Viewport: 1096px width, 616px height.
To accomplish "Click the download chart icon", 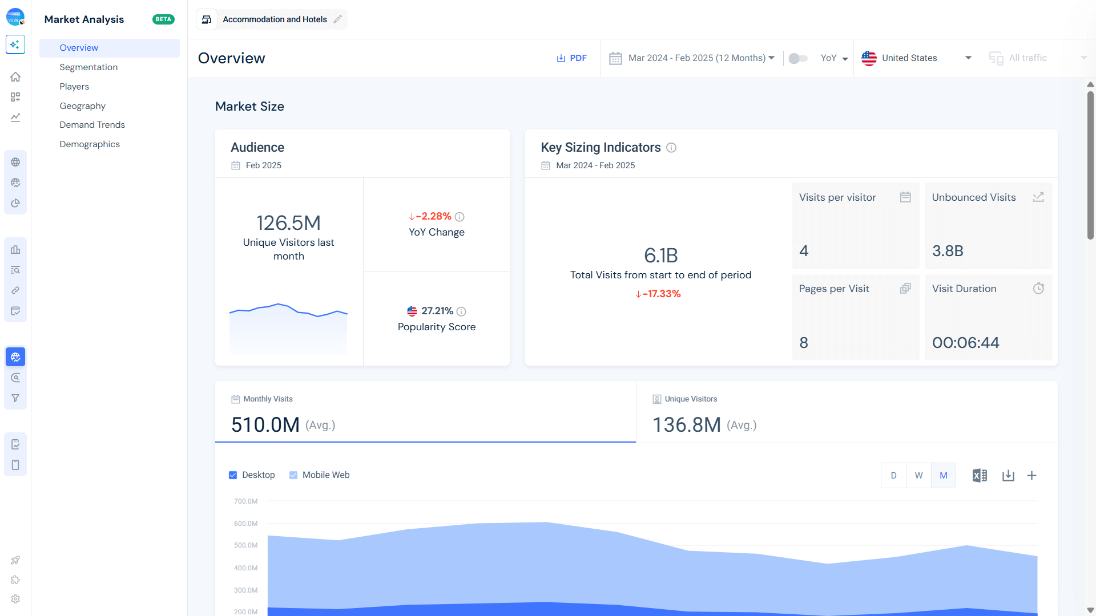I will (x=1008, y=475).
